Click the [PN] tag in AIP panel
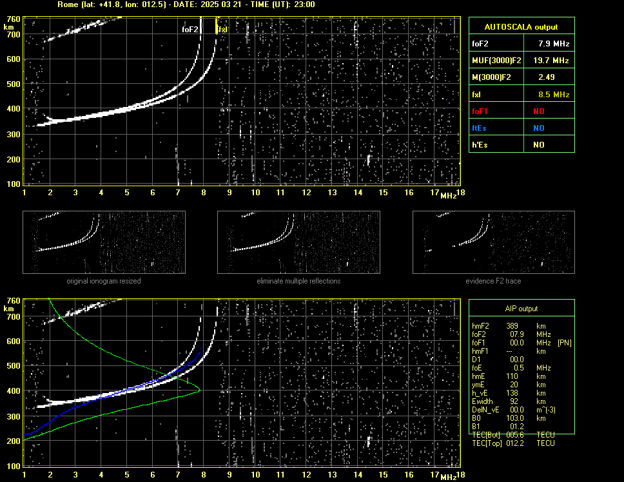624x482 pixels. click(564, 342)
